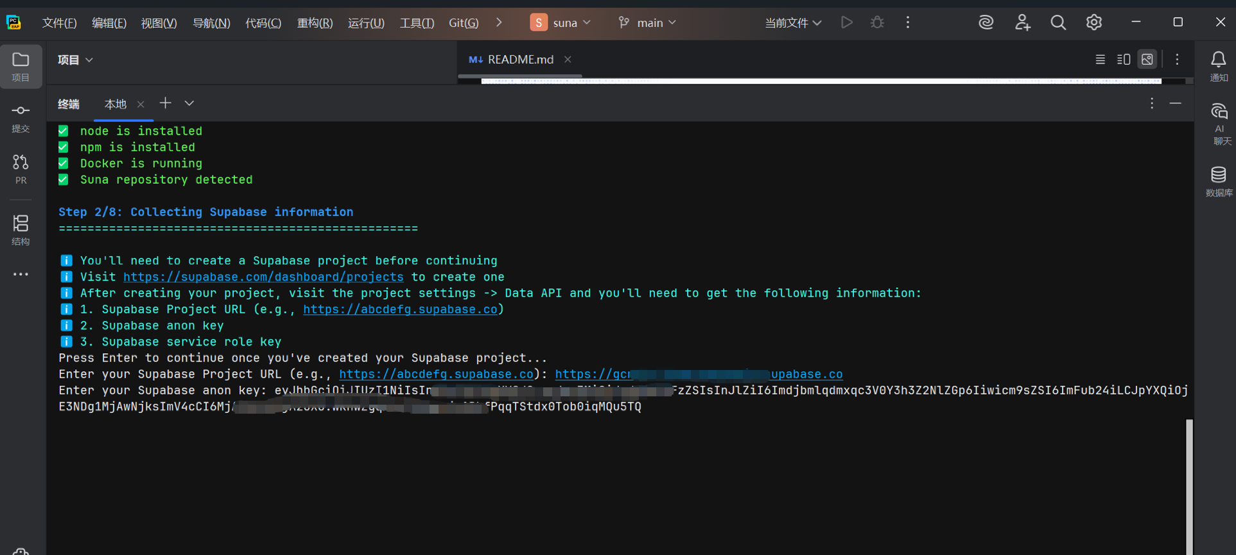Open the Structure tool window
The height and width of the screenshot is (555, 1236).
[21, 230]
